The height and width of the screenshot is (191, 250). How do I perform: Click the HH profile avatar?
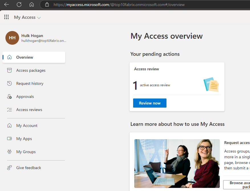12,38
